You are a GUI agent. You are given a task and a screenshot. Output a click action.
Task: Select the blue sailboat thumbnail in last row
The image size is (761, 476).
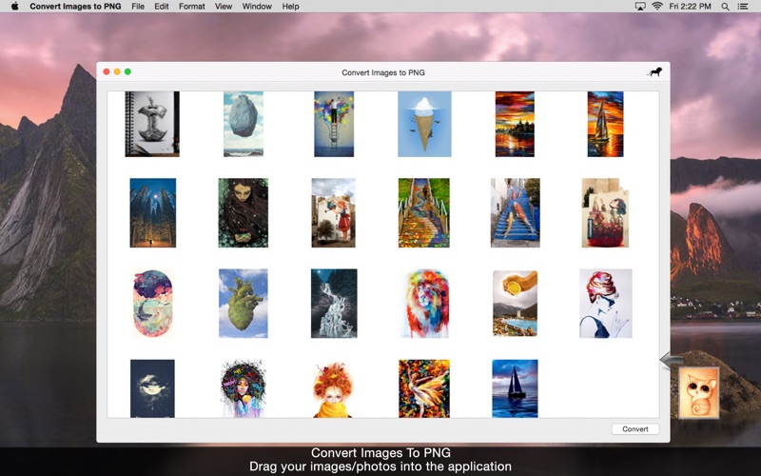pyautogui.click(x=515, y=388)
